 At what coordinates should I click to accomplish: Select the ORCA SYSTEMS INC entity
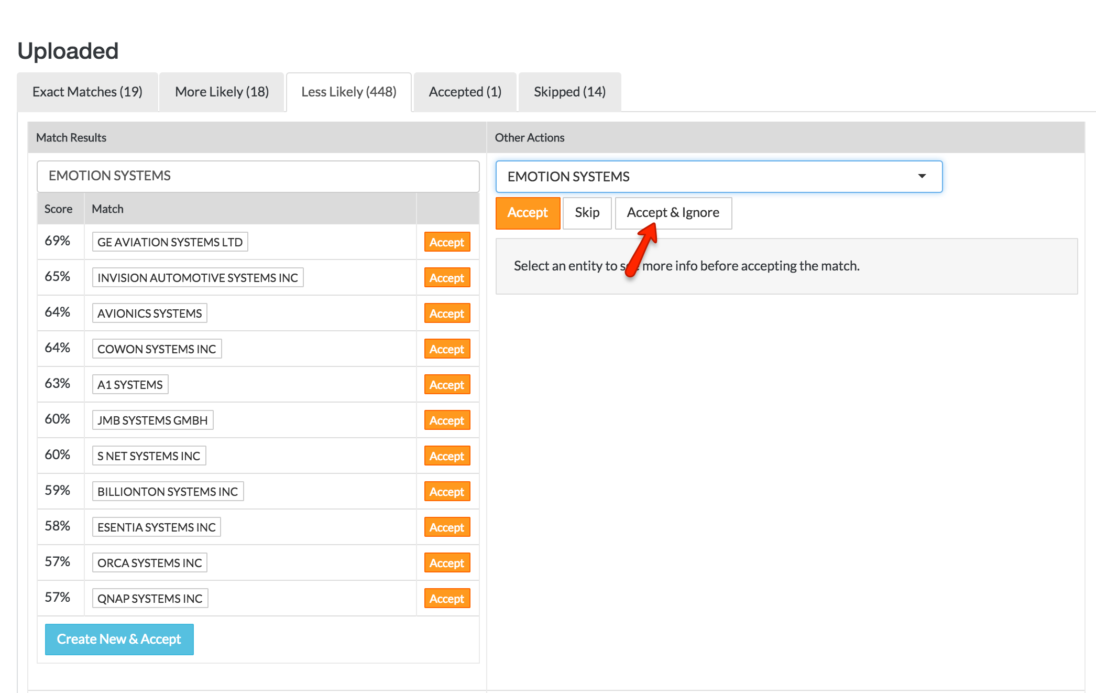(149, 563)
